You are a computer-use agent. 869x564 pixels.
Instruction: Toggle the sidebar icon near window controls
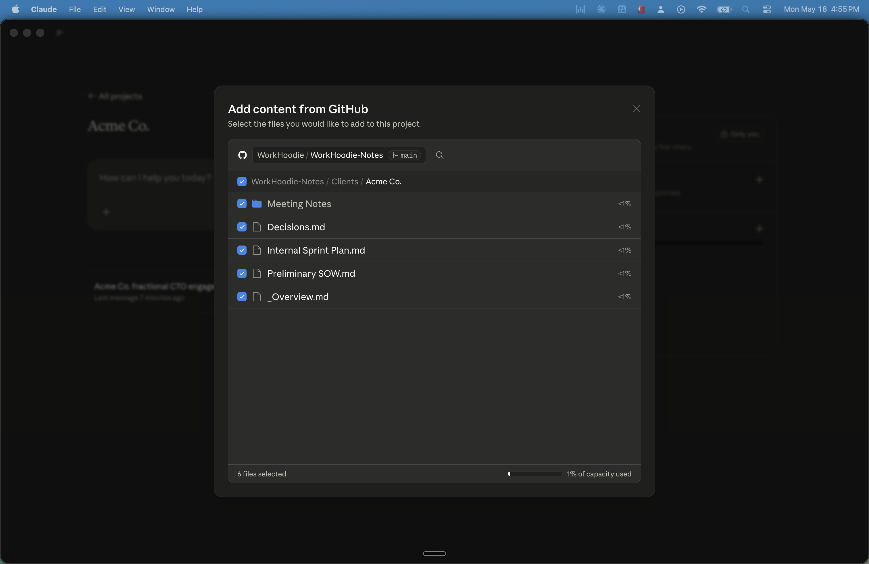point(60,32)
